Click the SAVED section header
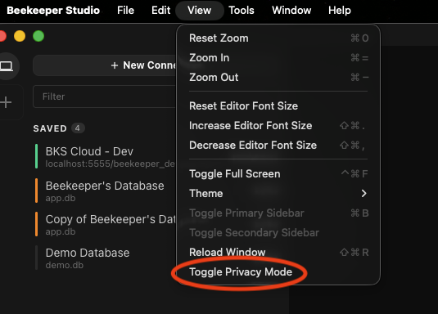Screen dimensions: 438x314 coord(50,128)
